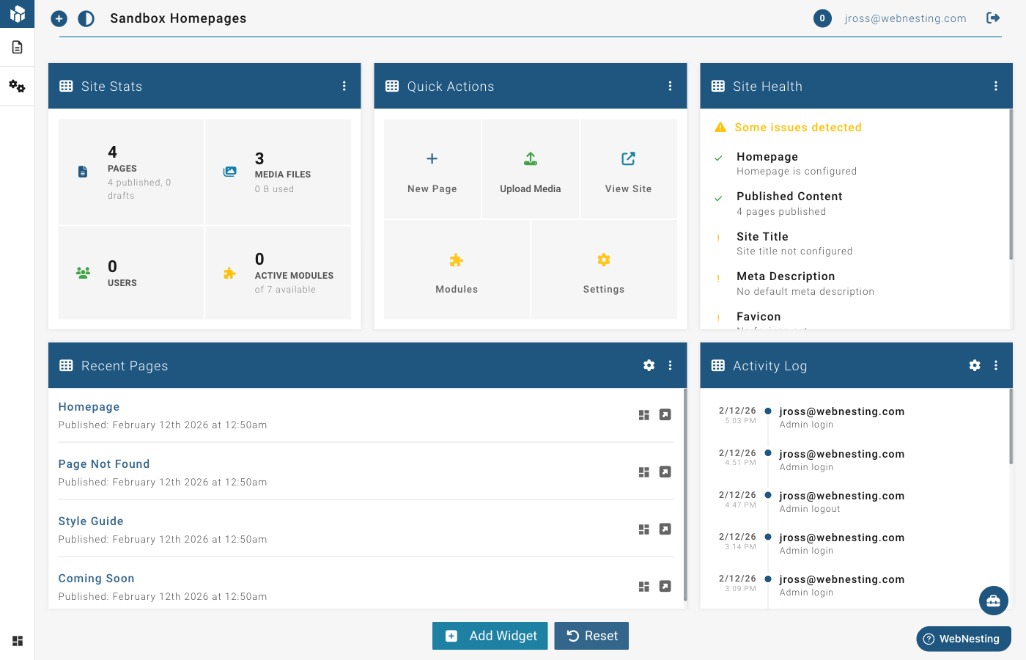Open "Style Guide" in a new tab icon
Viewport: 1026px width, 660px height.
(x=665, y=529)
